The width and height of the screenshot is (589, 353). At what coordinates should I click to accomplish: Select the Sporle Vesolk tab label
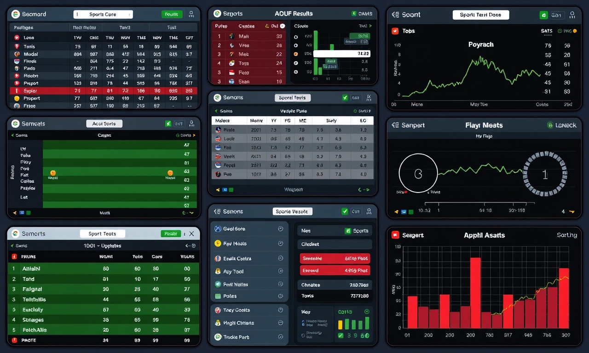point(293,211)
